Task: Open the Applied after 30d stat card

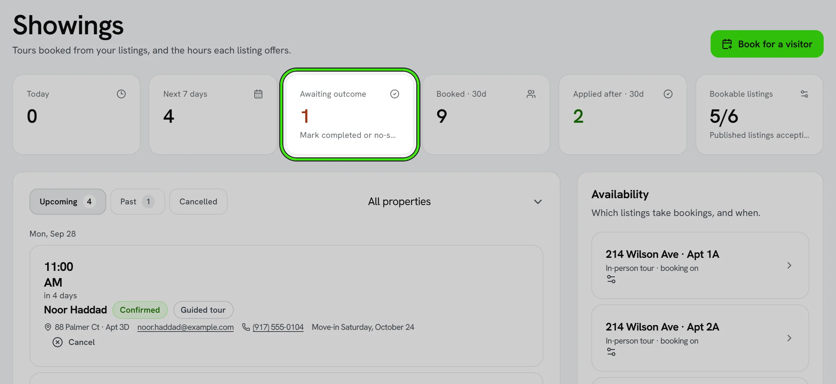Action: pyautogui.click(x=623, y=115)
